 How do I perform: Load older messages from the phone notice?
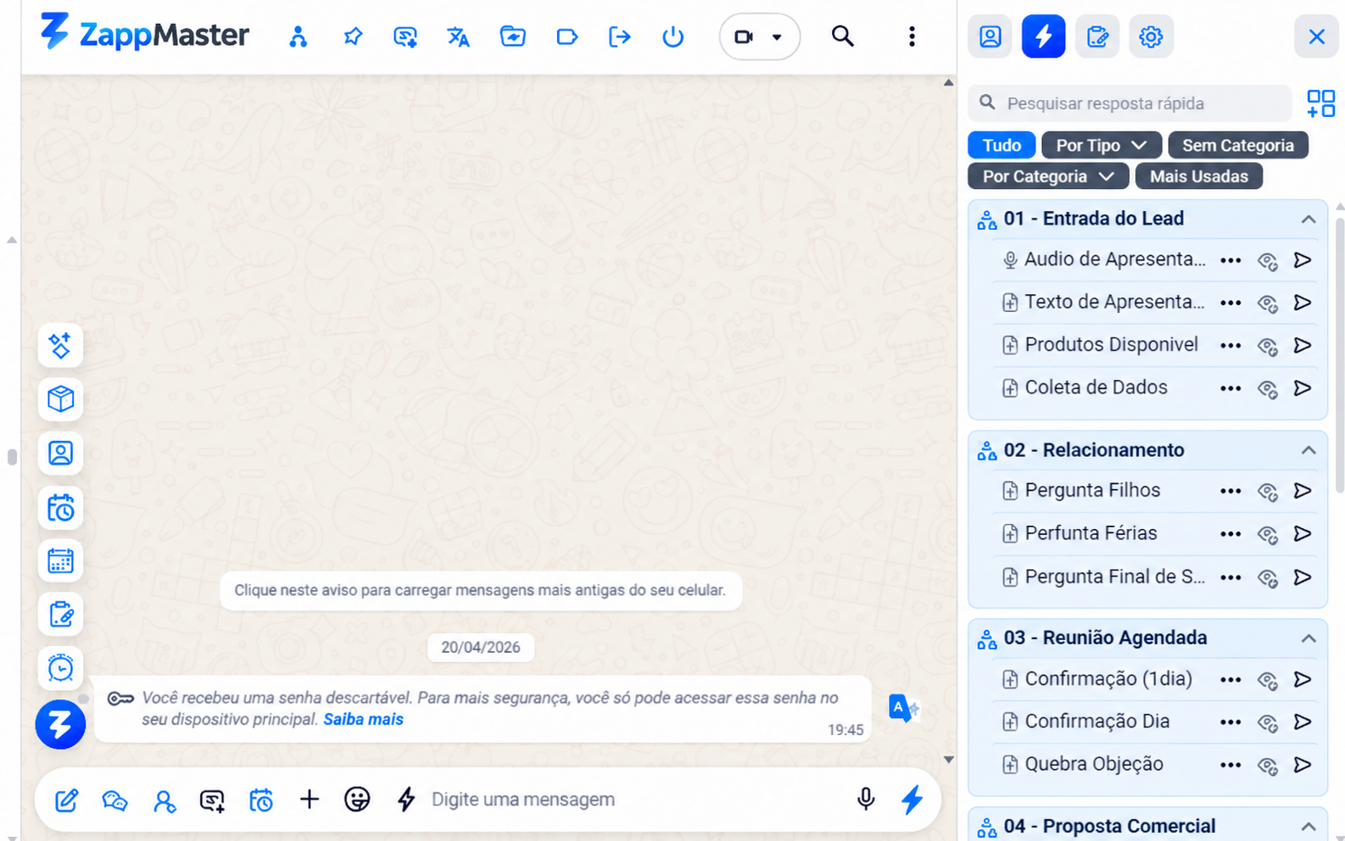pyautogui.click(x=480, y=590)
